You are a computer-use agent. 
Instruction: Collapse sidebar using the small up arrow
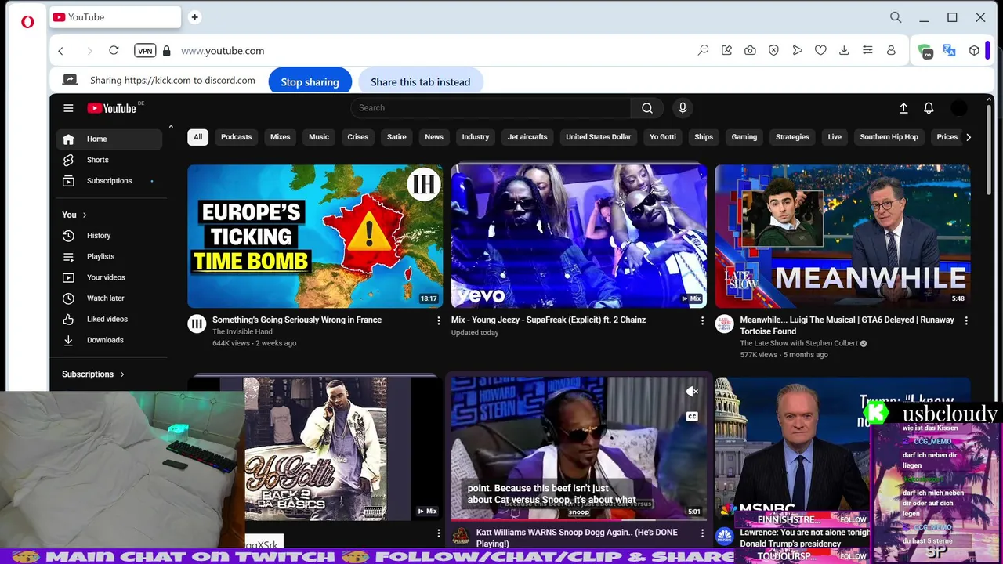(x=171, y=127)
